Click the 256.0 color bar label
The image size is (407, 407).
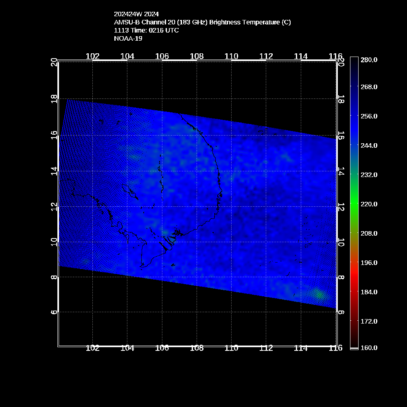click(369, 116)
